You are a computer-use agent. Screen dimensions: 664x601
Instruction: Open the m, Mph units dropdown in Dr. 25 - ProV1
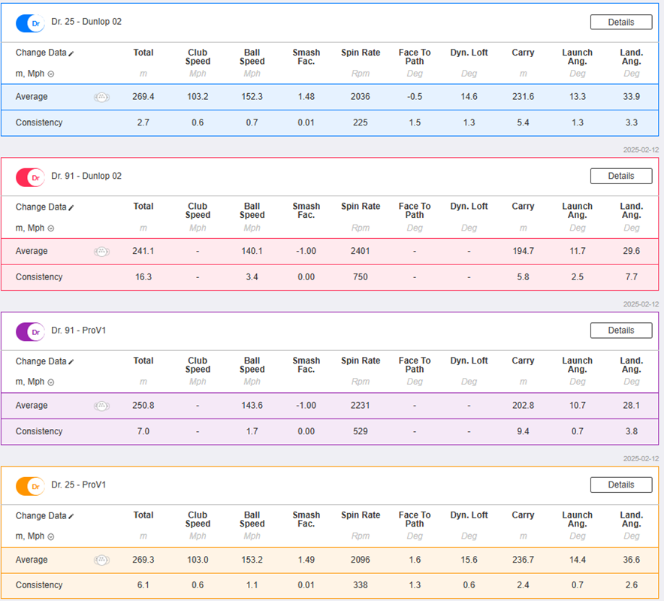[35, 536]
